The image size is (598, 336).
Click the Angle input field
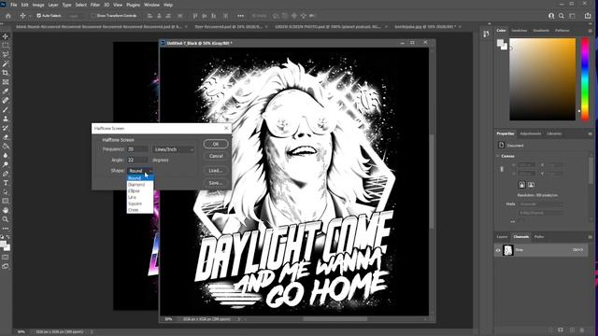point(137,160)
